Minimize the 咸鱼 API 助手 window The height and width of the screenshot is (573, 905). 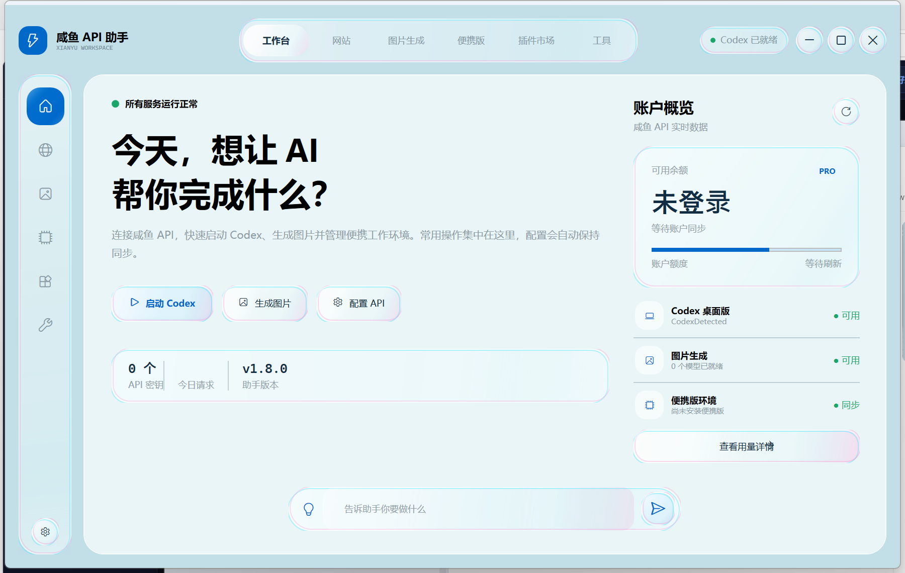tap(809, 40)
